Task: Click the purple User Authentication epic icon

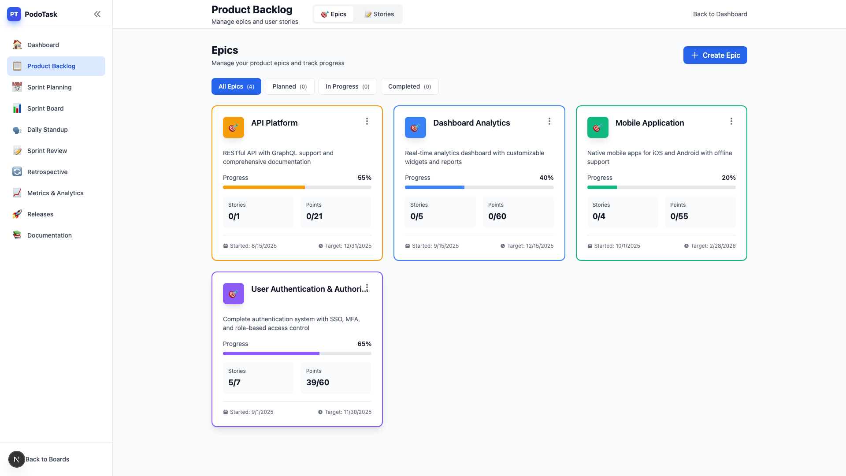Action: (x=233, y=294)
